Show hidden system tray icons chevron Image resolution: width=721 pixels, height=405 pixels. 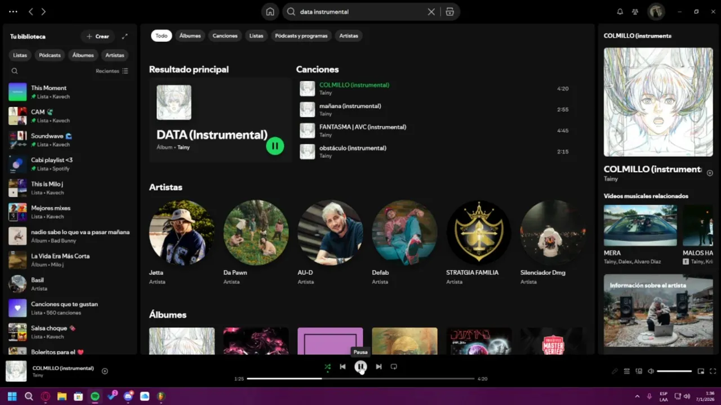pyautogui.click(x=637, y=397)
